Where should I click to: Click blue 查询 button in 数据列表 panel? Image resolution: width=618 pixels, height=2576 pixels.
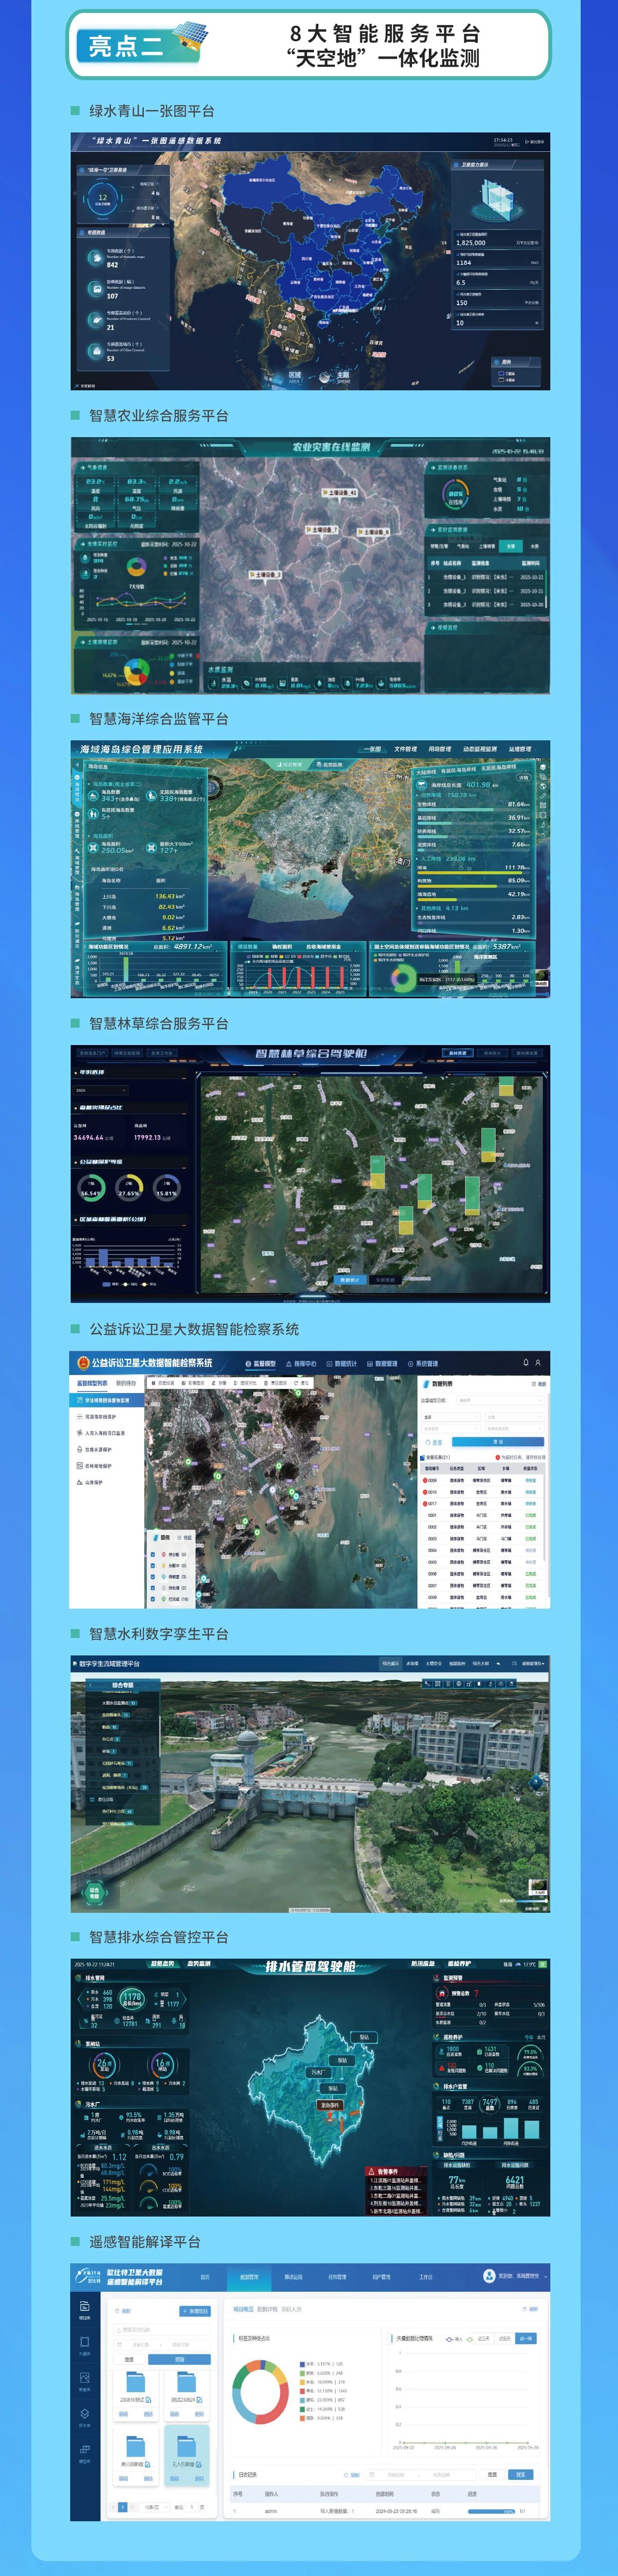[498, 1442]
